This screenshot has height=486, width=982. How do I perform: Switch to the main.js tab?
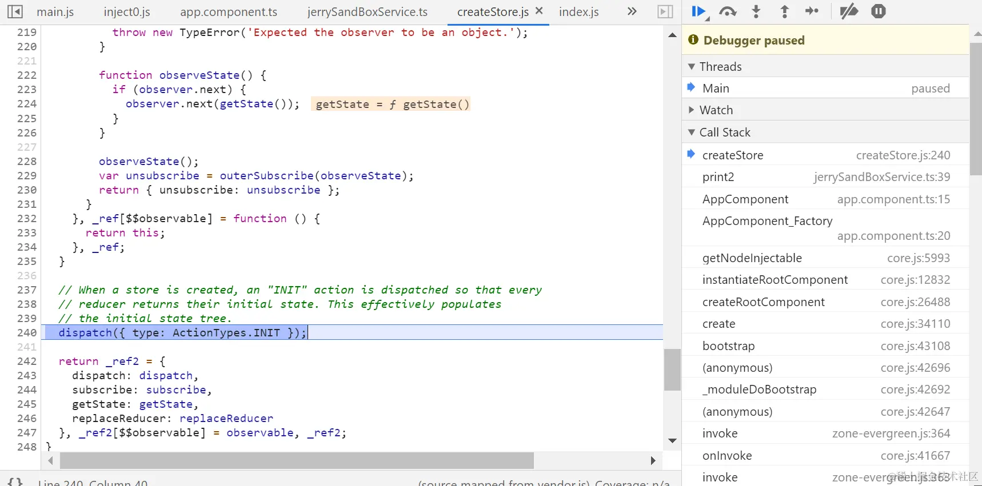pos(55,12)
